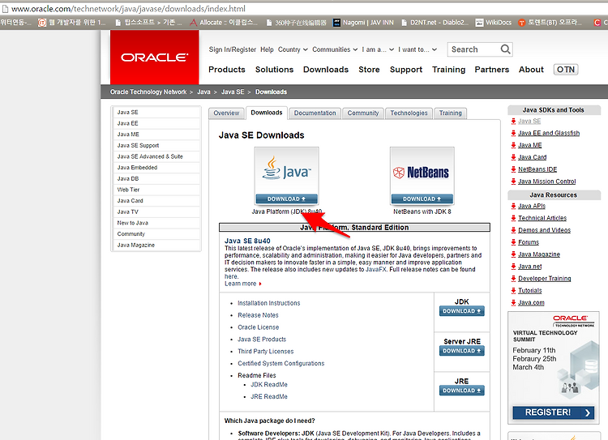Expand the Communities dropdown
The height and width of the screenshot is (440, 608).
pyautogui.click(x=335, y=49)
